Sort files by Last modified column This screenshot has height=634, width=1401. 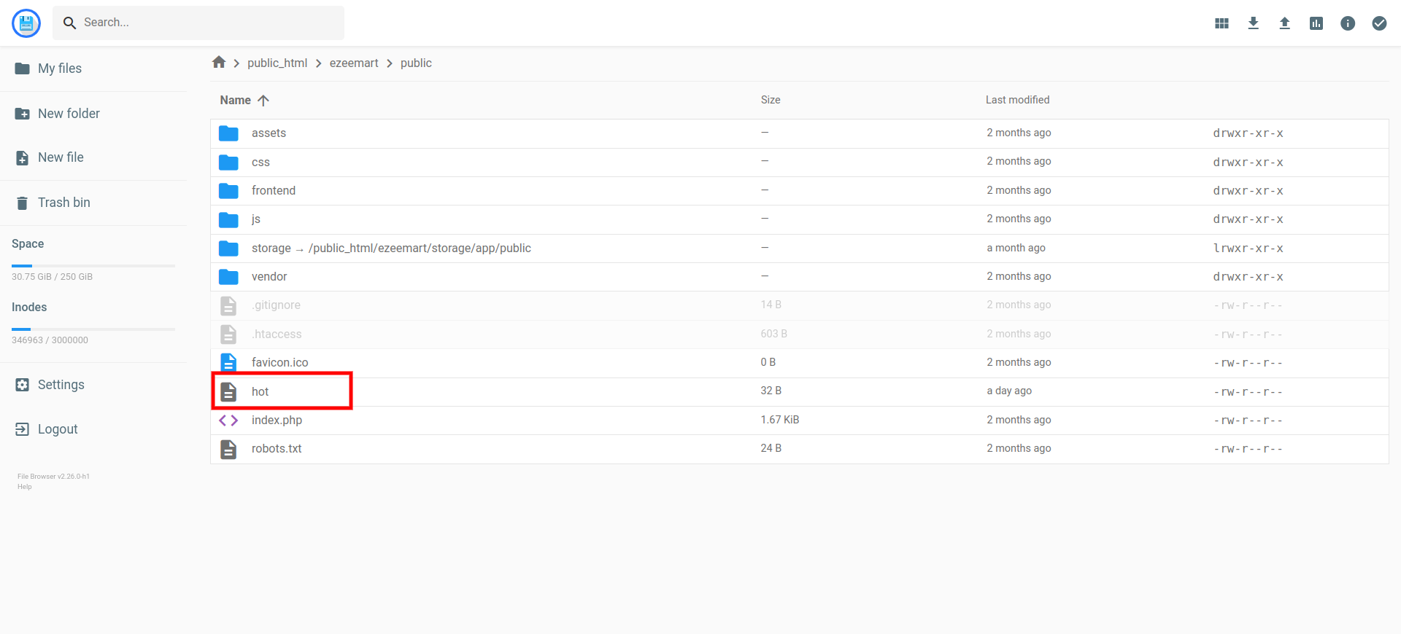pyautogui.click(x=1017, y=100)
